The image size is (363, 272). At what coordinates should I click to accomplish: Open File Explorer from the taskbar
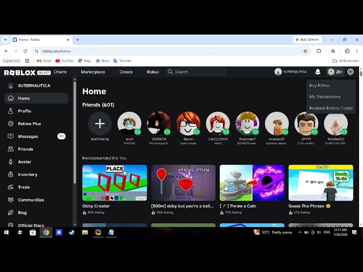[x=85, y=232]
